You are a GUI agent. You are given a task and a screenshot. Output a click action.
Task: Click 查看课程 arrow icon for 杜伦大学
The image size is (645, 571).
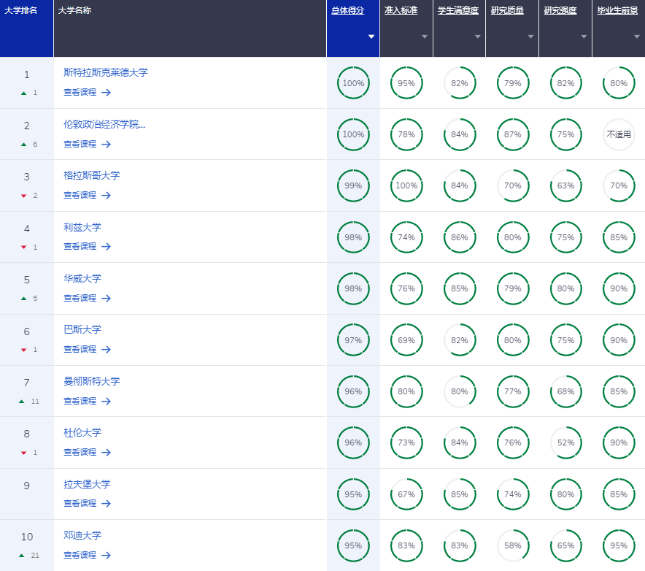click(x=106, y=453)
